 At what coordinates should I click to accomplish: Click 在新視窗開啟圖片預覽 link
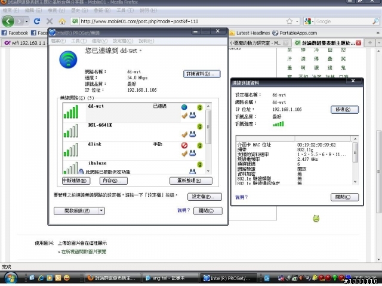[x=84, y=251]
